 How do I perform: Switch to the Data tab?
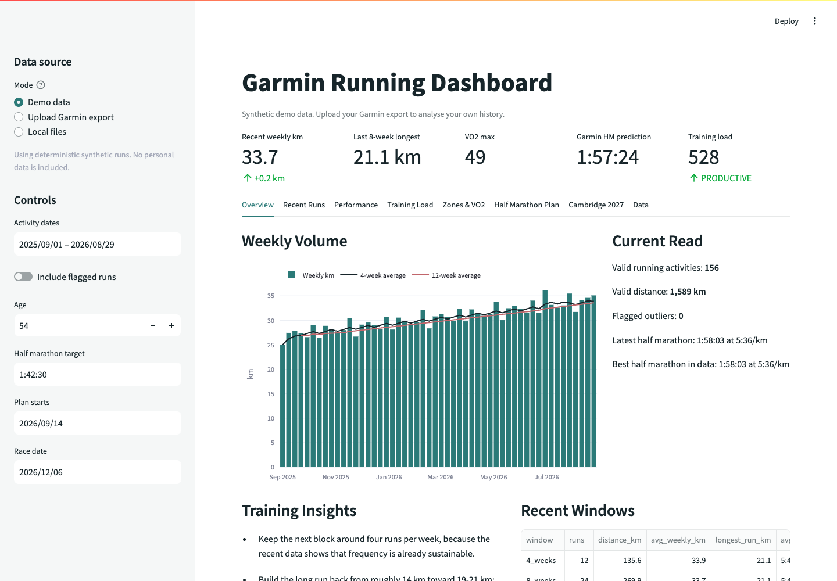pyautogui.click(x=641, y=205)
